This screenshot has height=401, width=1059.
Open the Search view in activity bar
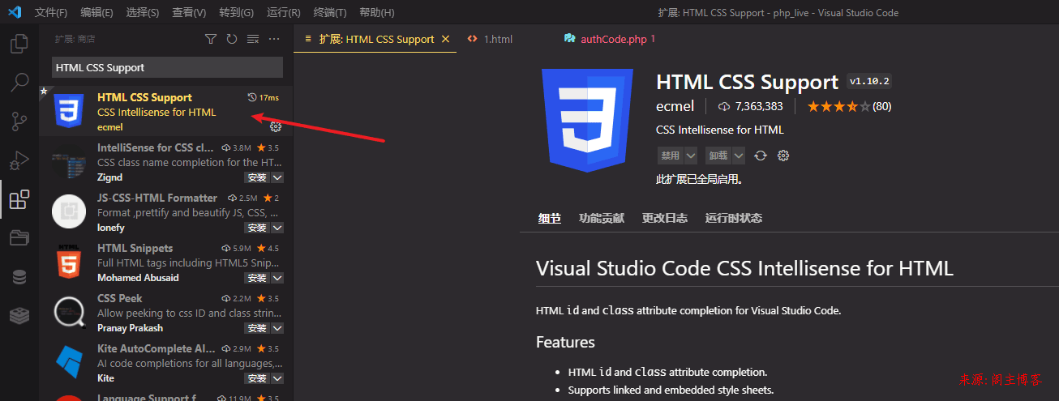point(19,83)
